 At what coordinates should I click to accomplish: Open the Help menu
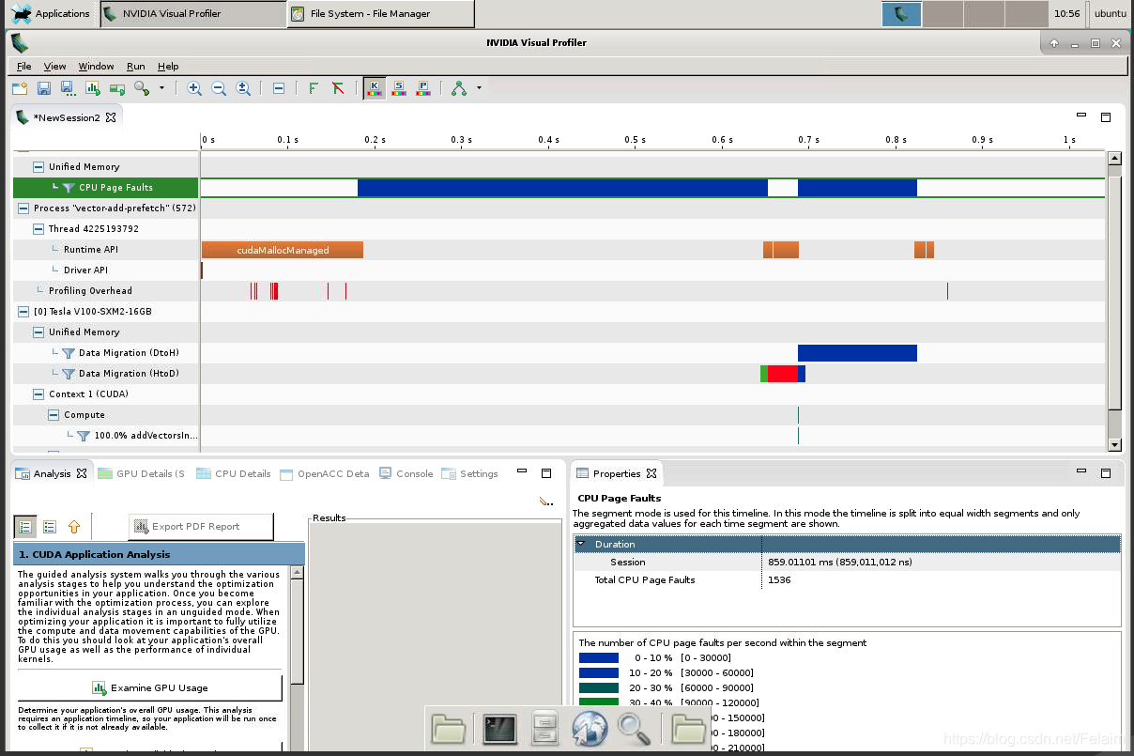tap(168, 67)
